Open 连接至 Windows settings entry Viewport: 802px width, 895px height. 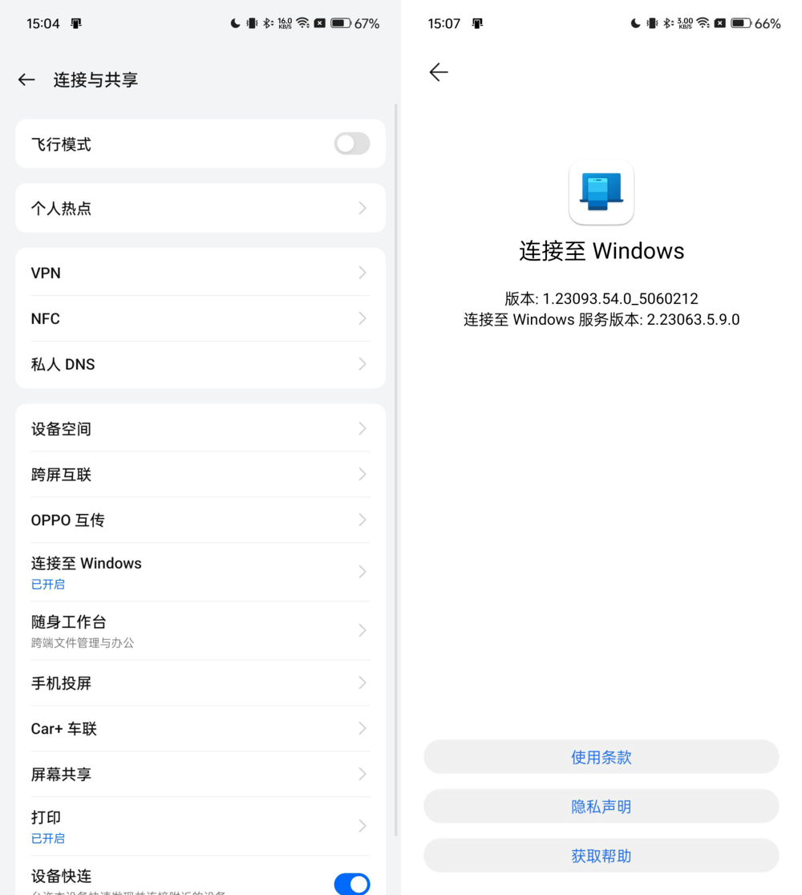[200, 572]
